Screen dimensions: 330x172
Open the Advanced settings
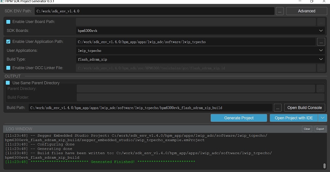coord(306,11)
